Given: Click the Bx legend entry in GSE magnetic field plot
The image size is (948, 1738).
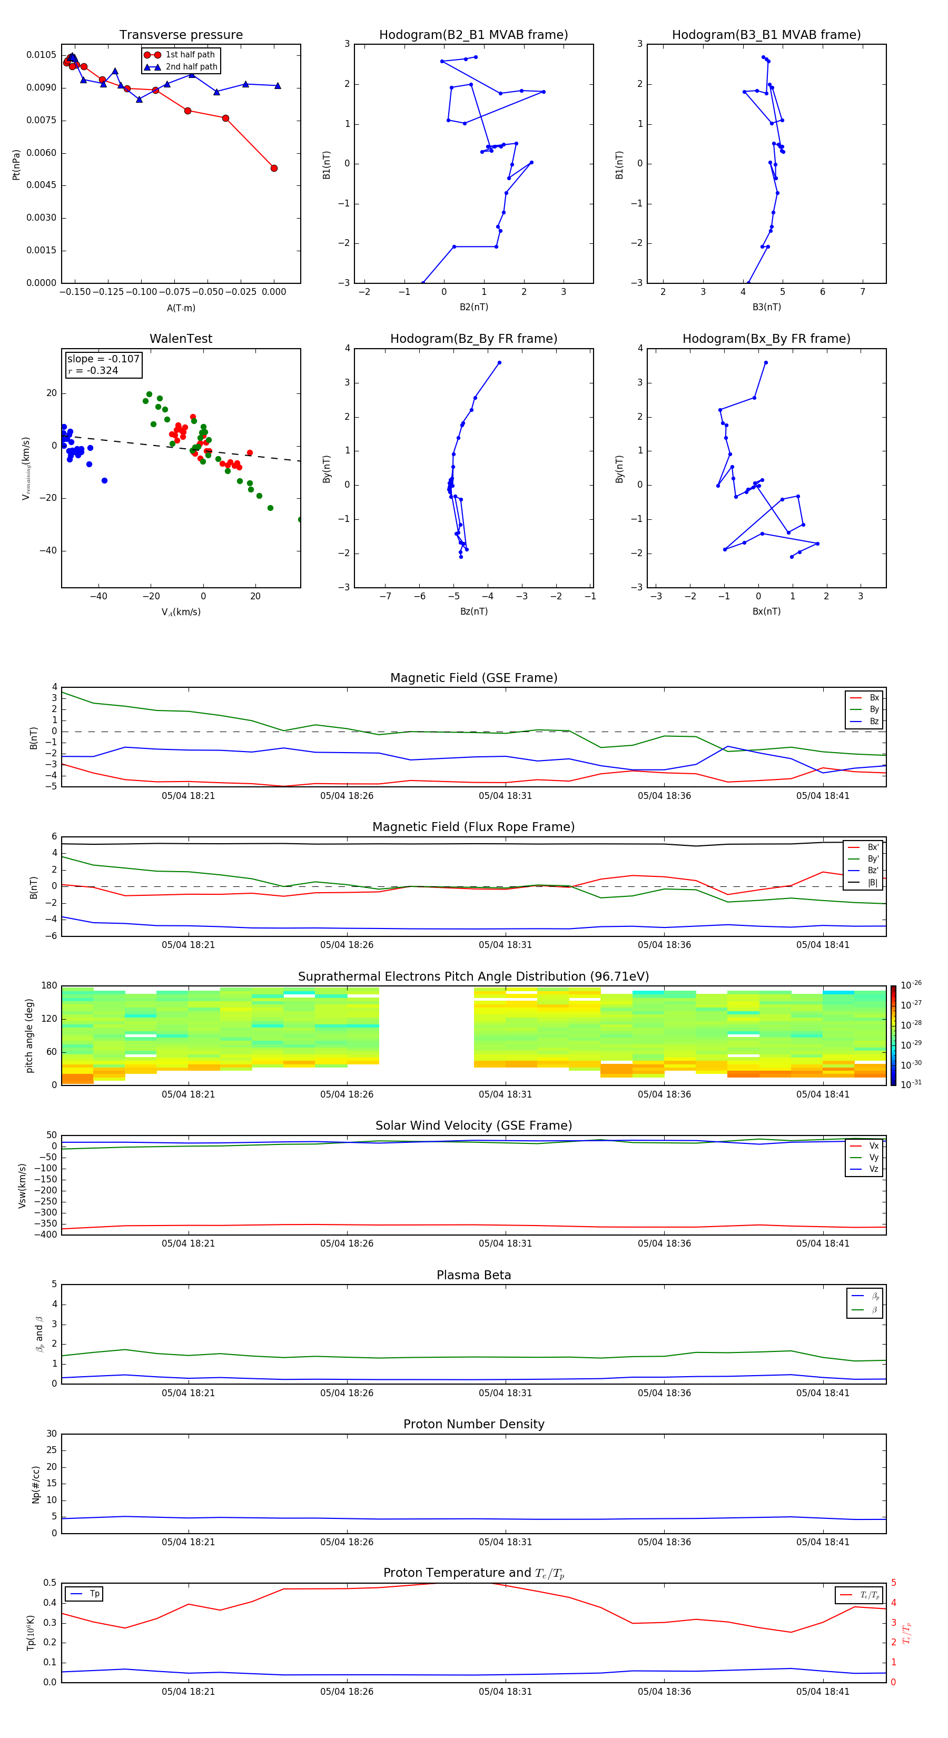Looking at the screenshot, I should (864, 698).
